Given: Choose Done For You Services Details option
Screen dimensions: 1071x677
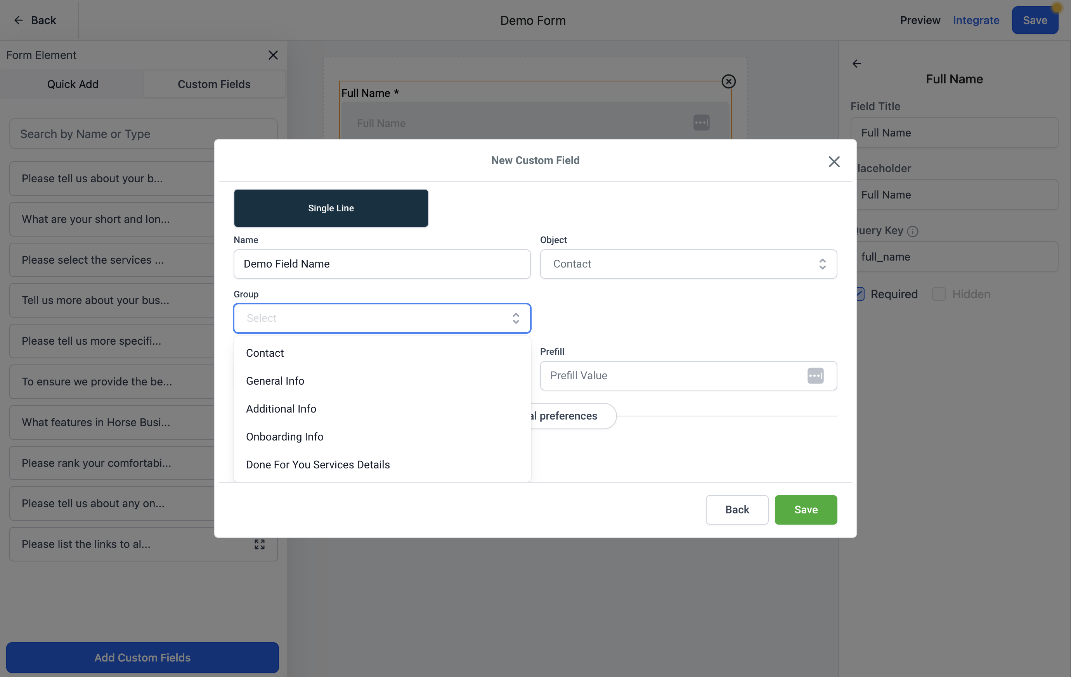Looking at the screenshot, I should (x=382, y=465).
